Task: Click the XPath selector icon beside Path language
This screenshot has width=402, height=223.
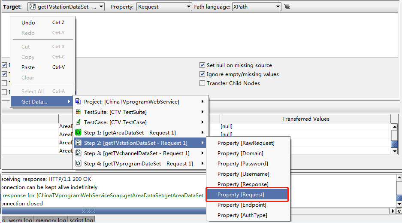Action: coord(287,6)
